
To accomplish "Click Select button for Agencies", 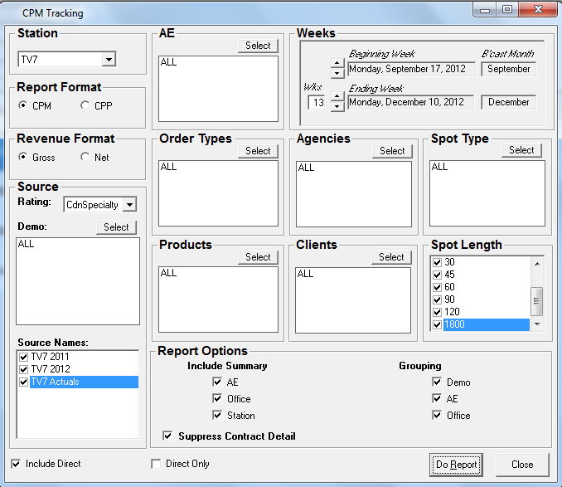I will click(x=392, y=151).
